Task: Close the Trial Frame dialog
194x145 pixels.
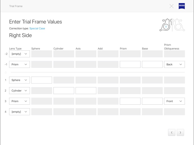Action: point(171,6)
